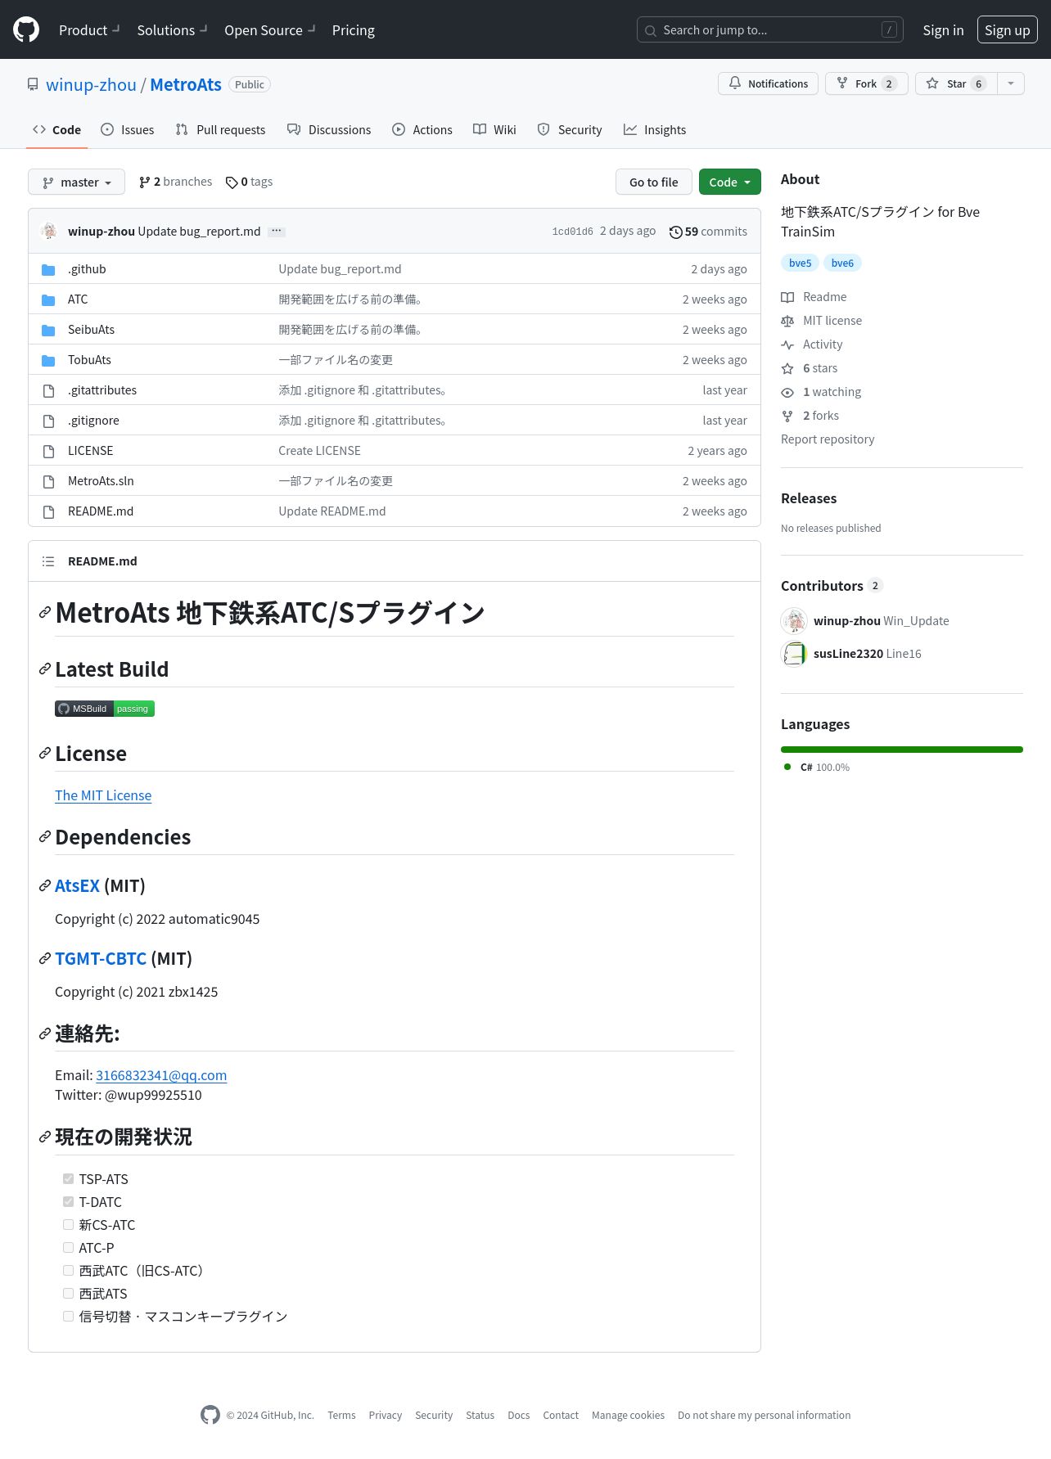View the 2 branches list
This screenshot has height=1459, width=1051.
pyautogui.click(x=175, y=182)
